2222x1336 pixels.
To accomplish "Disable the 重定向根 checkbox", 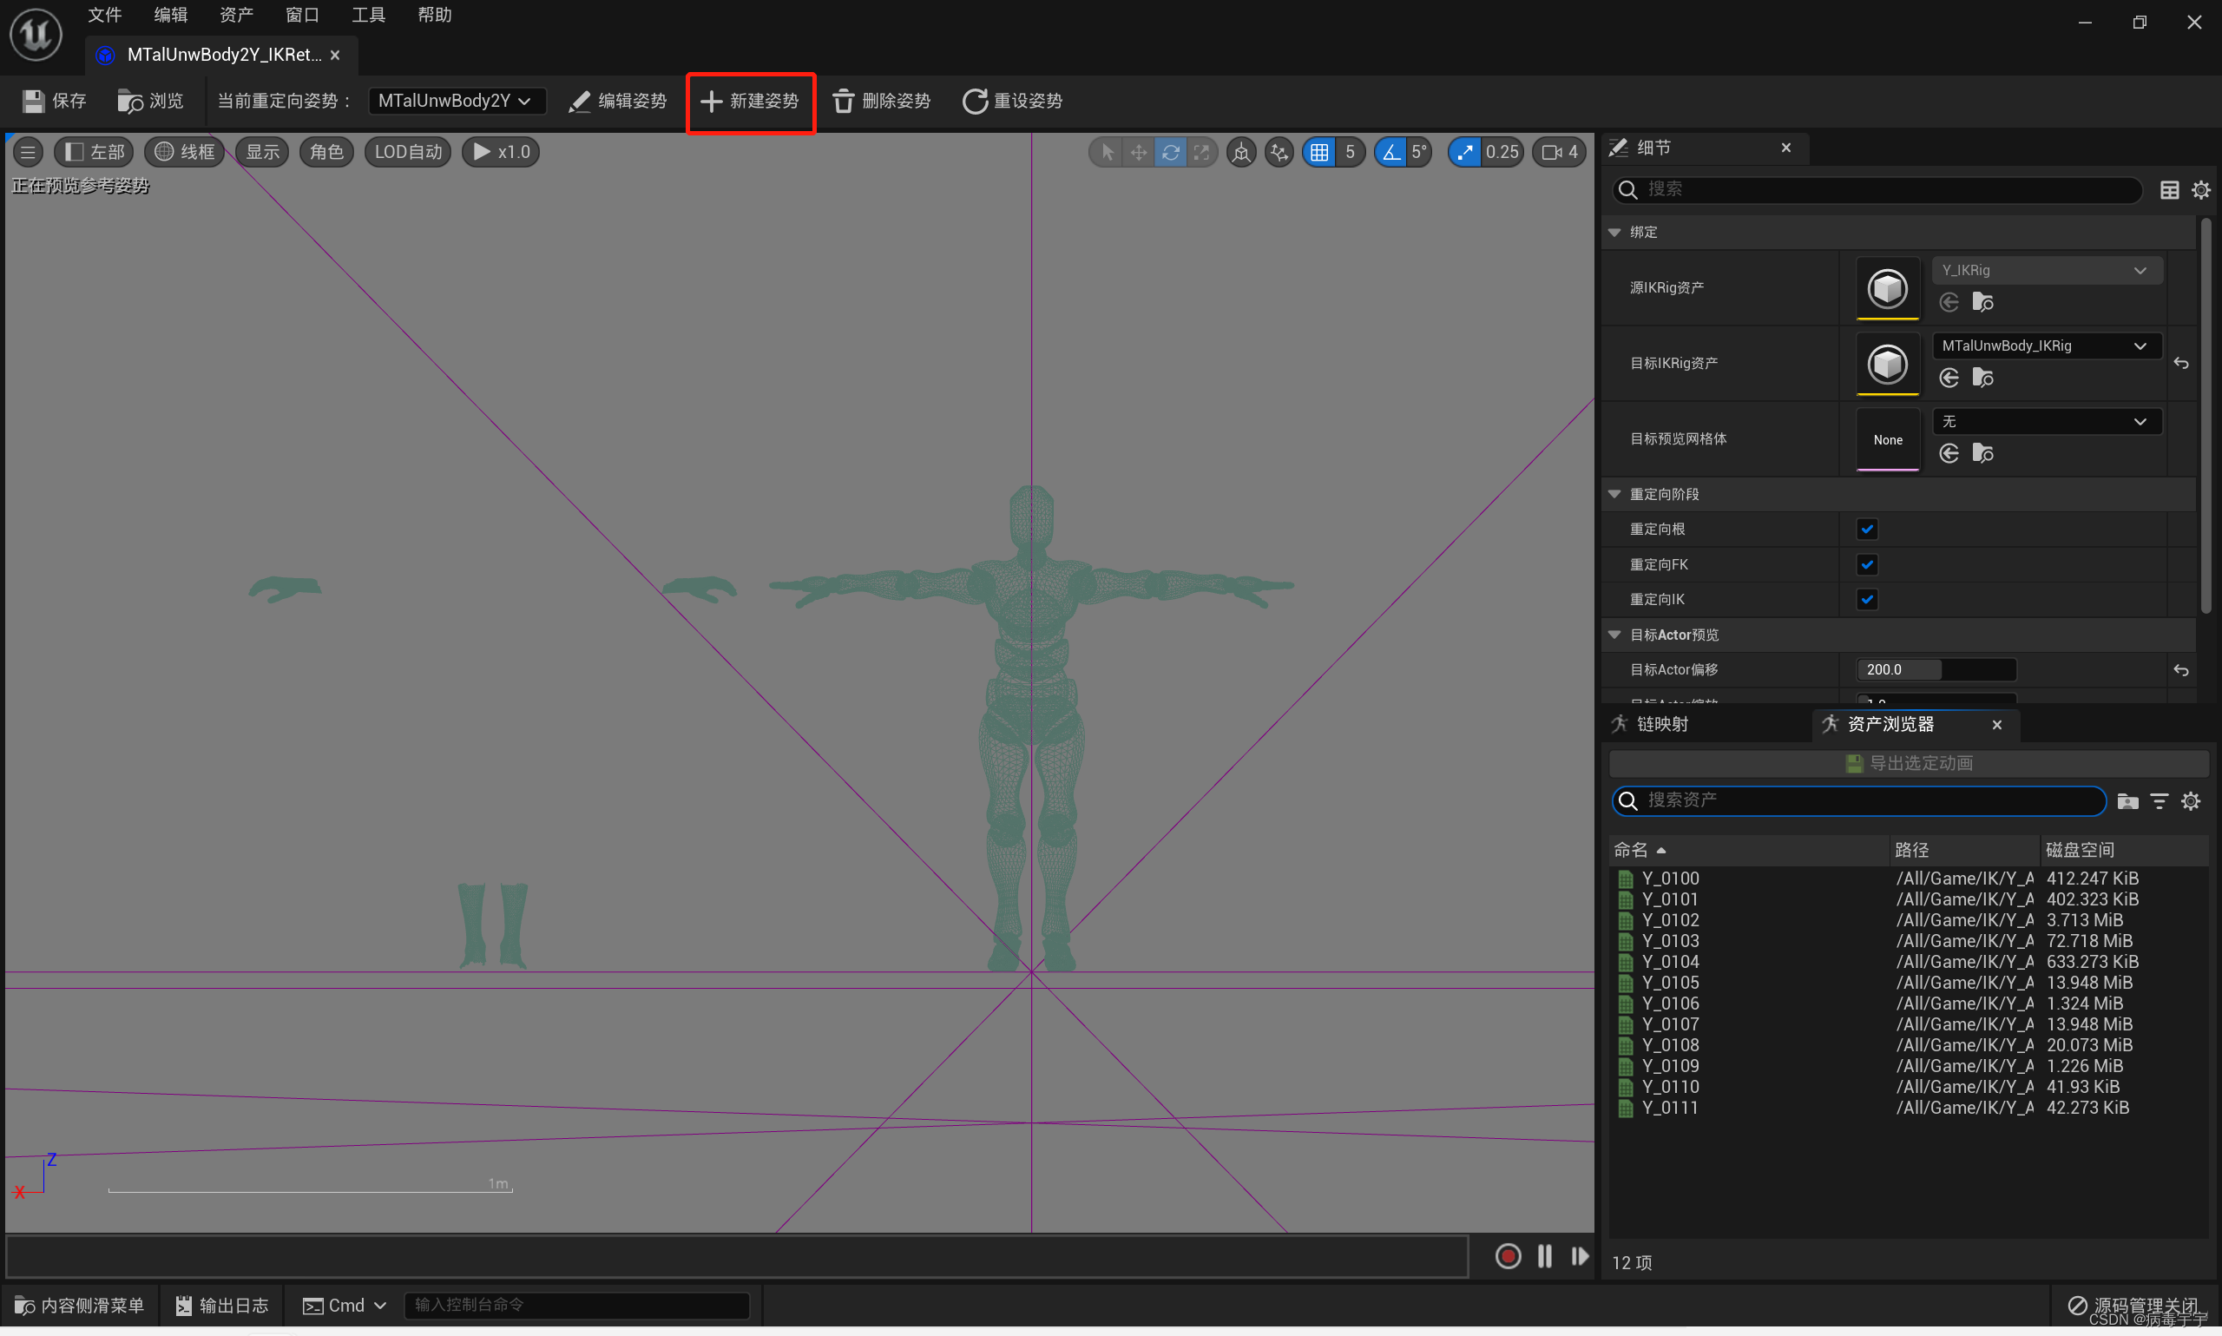I will [1866, 530].
